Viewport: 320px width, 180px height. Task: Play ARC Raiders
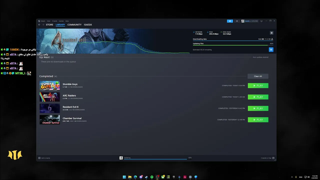coord(258,97)
